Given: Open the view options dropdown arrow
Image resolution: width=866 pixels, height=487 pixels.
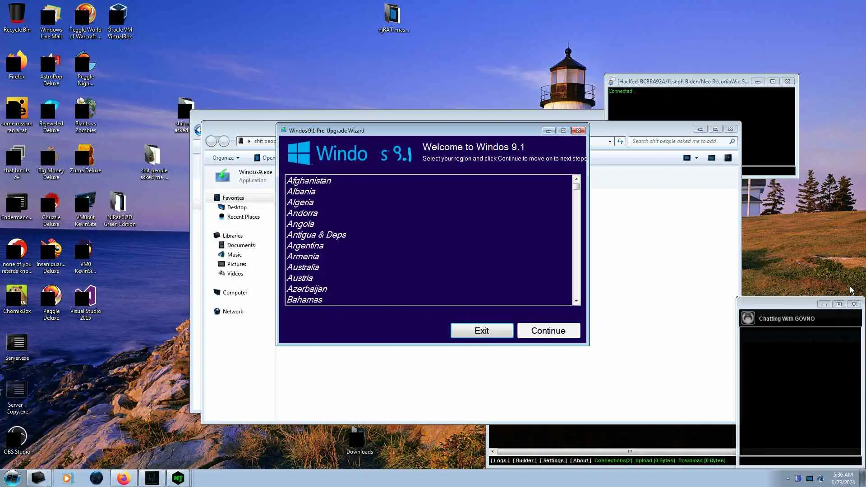Looking at the screenshot, I should point(696,158).
